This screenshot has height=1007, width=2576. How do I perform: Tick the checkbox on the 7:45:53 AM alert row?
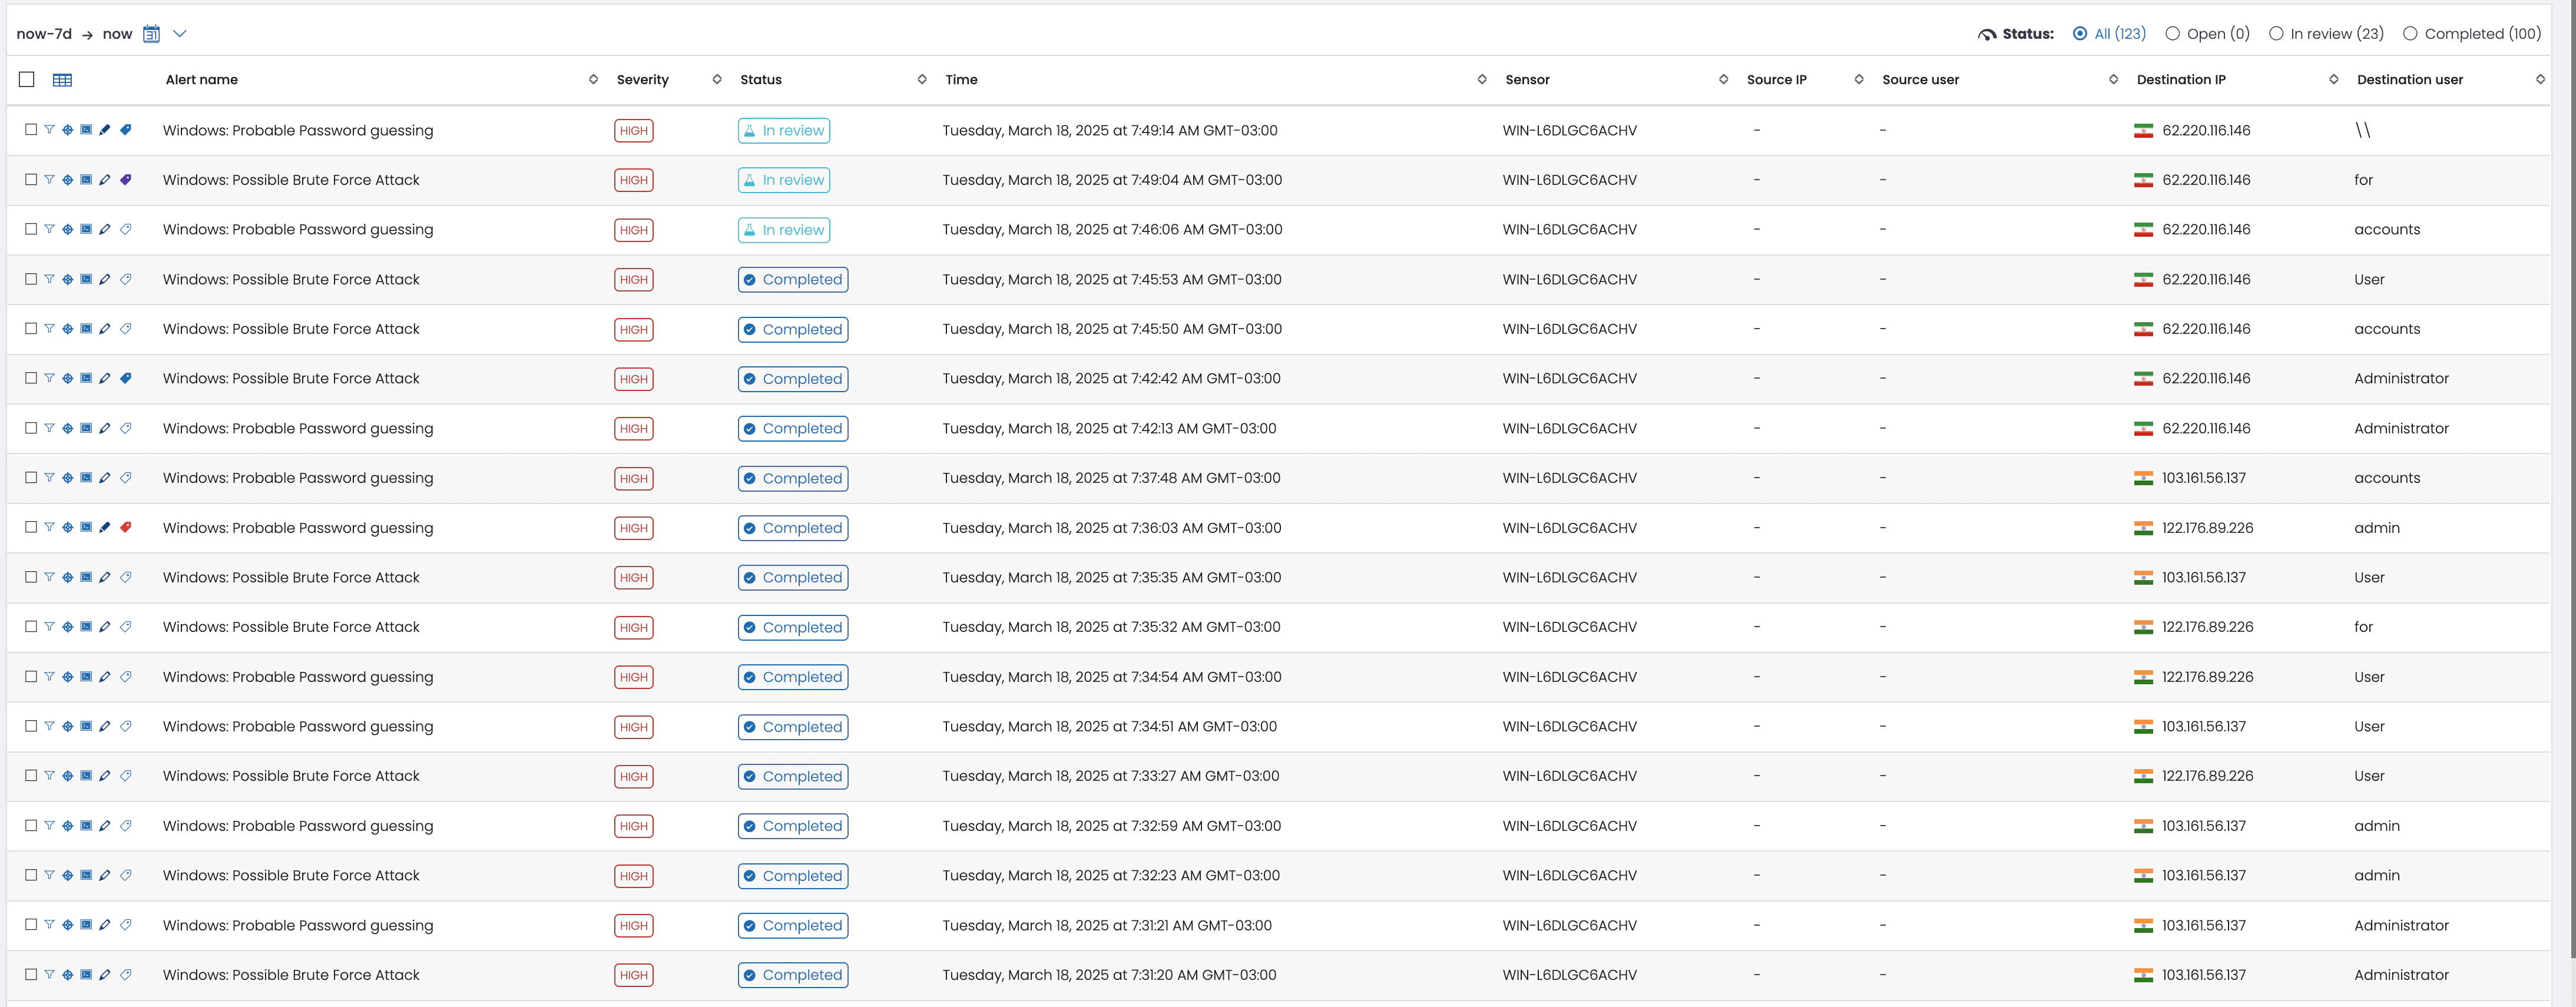tap(31, 279)
